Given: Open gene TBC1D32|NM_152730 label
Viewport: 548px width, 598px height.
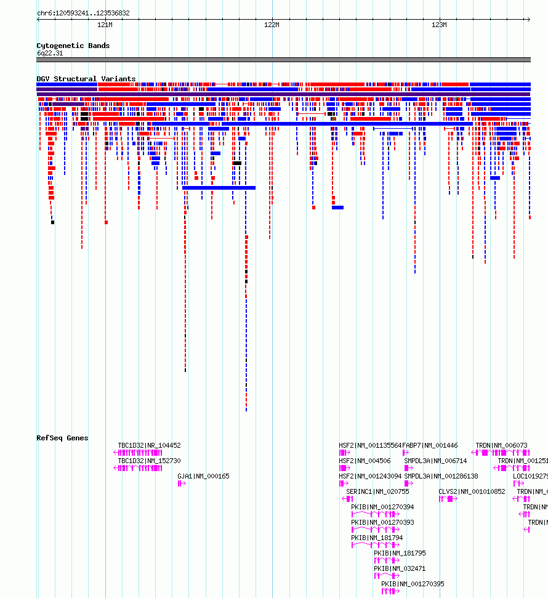Looking at the screenshot, I should [149, 461].
